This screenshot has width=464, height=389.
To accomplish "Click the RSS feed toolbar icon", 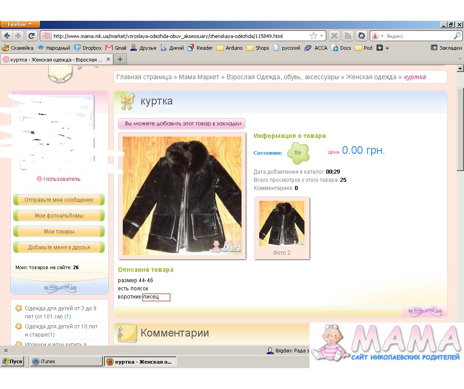I will tap(348, 36).
